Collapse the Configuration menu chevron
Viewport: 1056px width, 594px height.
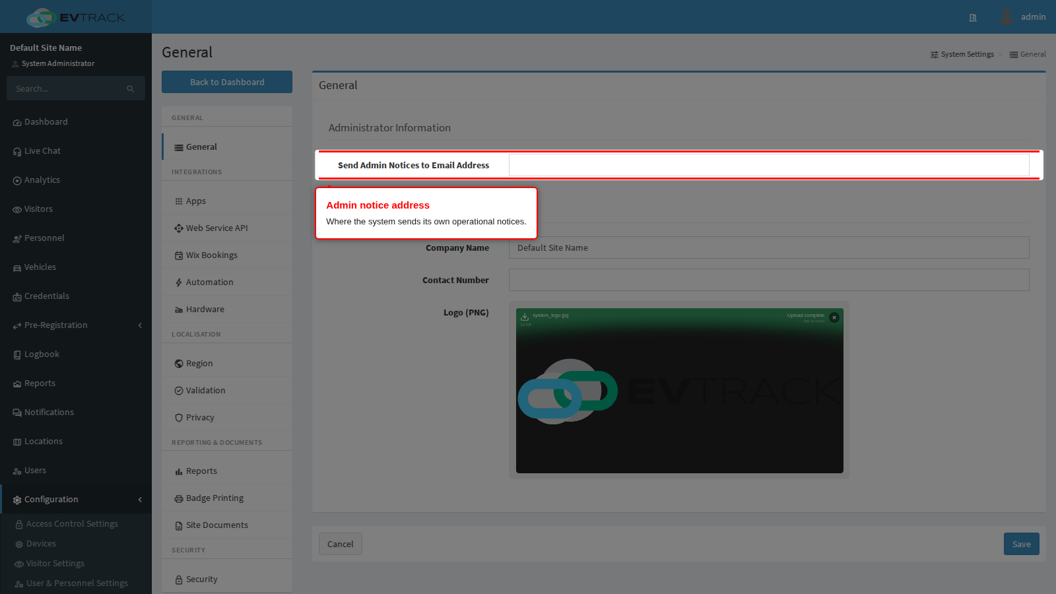(140, 500)
